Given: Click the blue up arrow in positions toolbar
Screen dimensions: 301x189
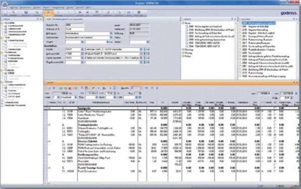Looking at the screenshot, I should pos(54,88).
